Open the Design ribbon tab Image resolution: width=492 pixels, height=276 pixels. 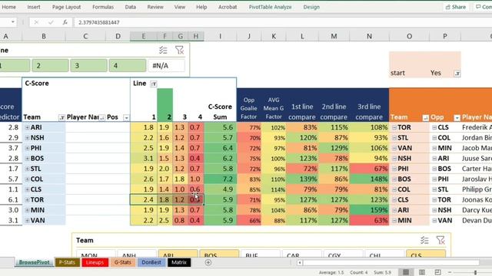(311, 7)
